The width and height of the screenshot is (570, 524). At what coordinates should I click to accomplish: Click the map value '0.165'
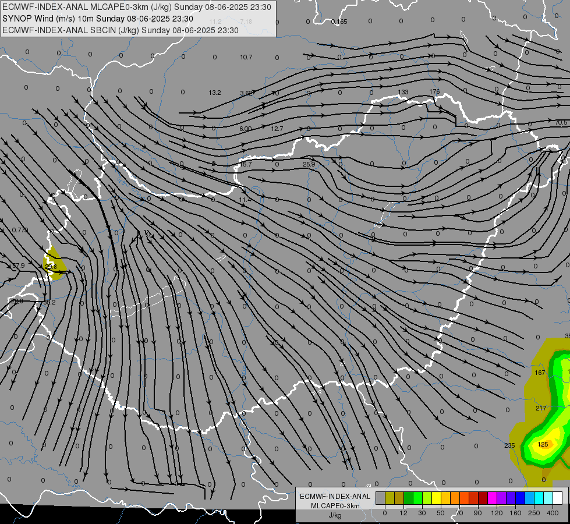click(x=339, y=22)
